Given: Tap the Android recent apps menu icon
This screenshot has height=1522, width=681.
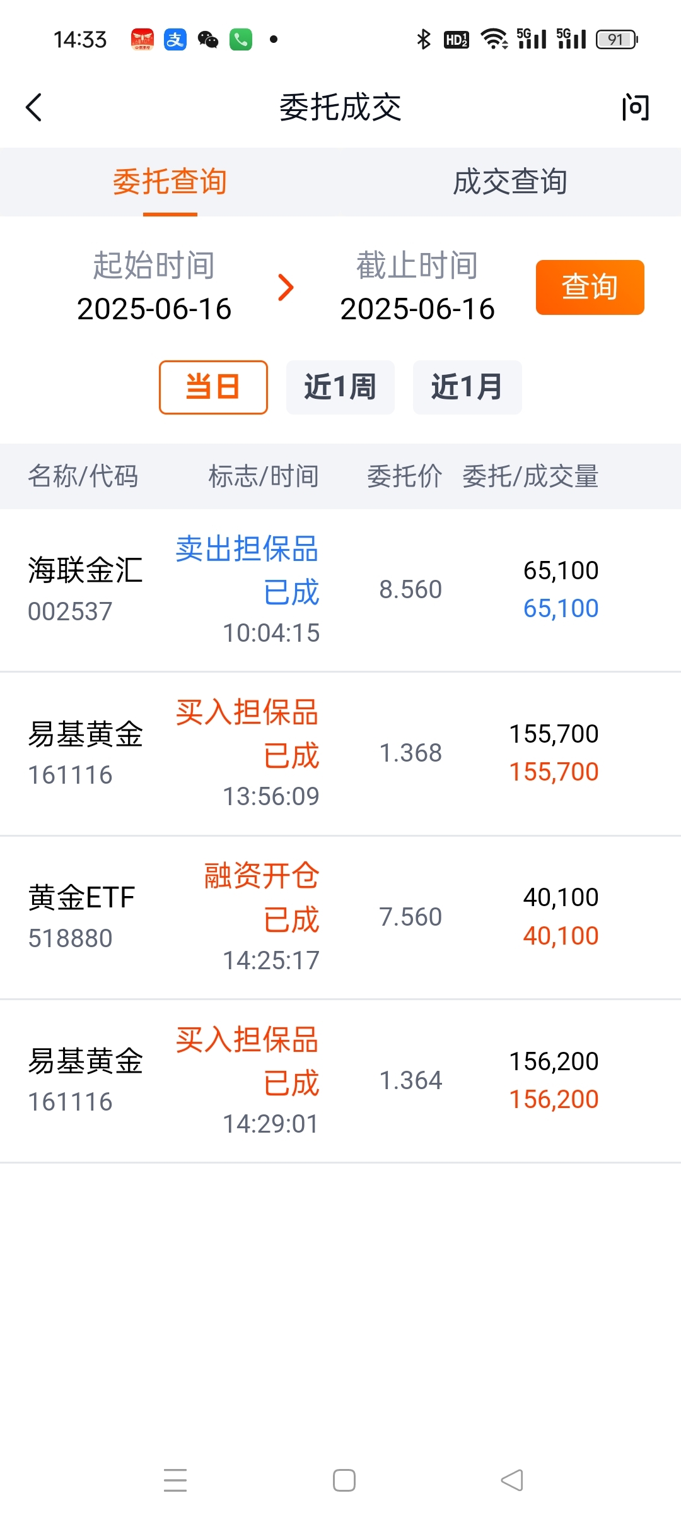Looking at the screenshot, I should point(175,1480).
